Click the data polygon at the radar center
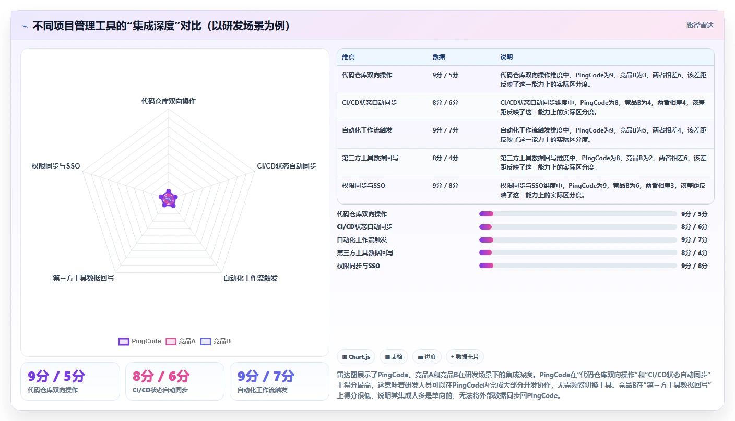Image resolution: width=735 pixels, height=421 pixels. [168, 199]
